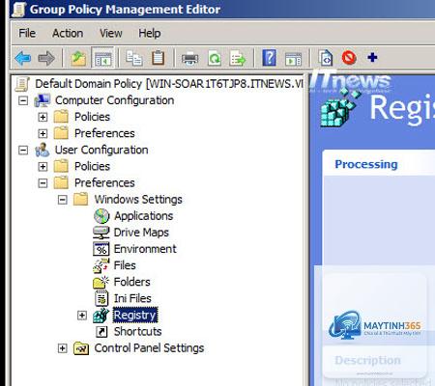
Task: Collapse the Windows Settings node
Action: click(x=63, y=200)
